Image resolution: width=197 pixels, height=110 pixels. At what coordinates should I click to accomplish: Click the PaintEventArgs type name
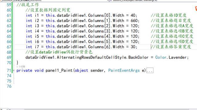[124, 71]
